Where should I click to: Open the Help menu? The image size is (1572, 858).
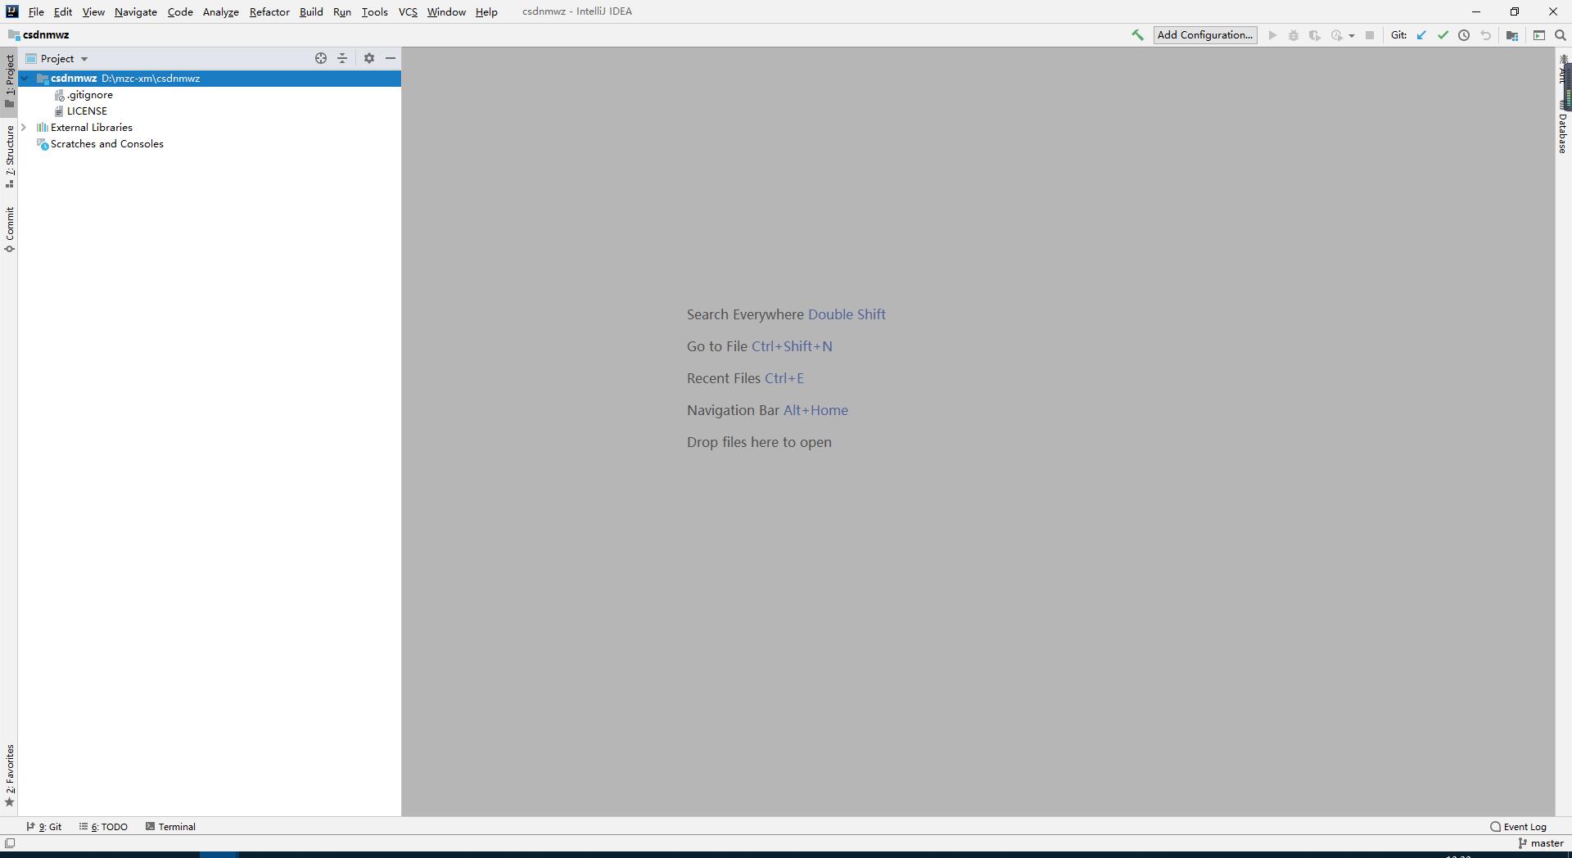[x=486, y=11]
